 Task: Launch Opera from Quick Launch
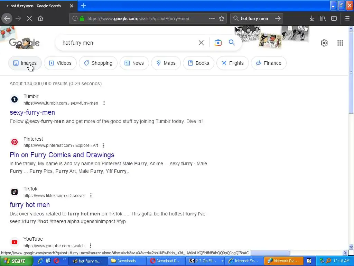[x=56, y=261]
